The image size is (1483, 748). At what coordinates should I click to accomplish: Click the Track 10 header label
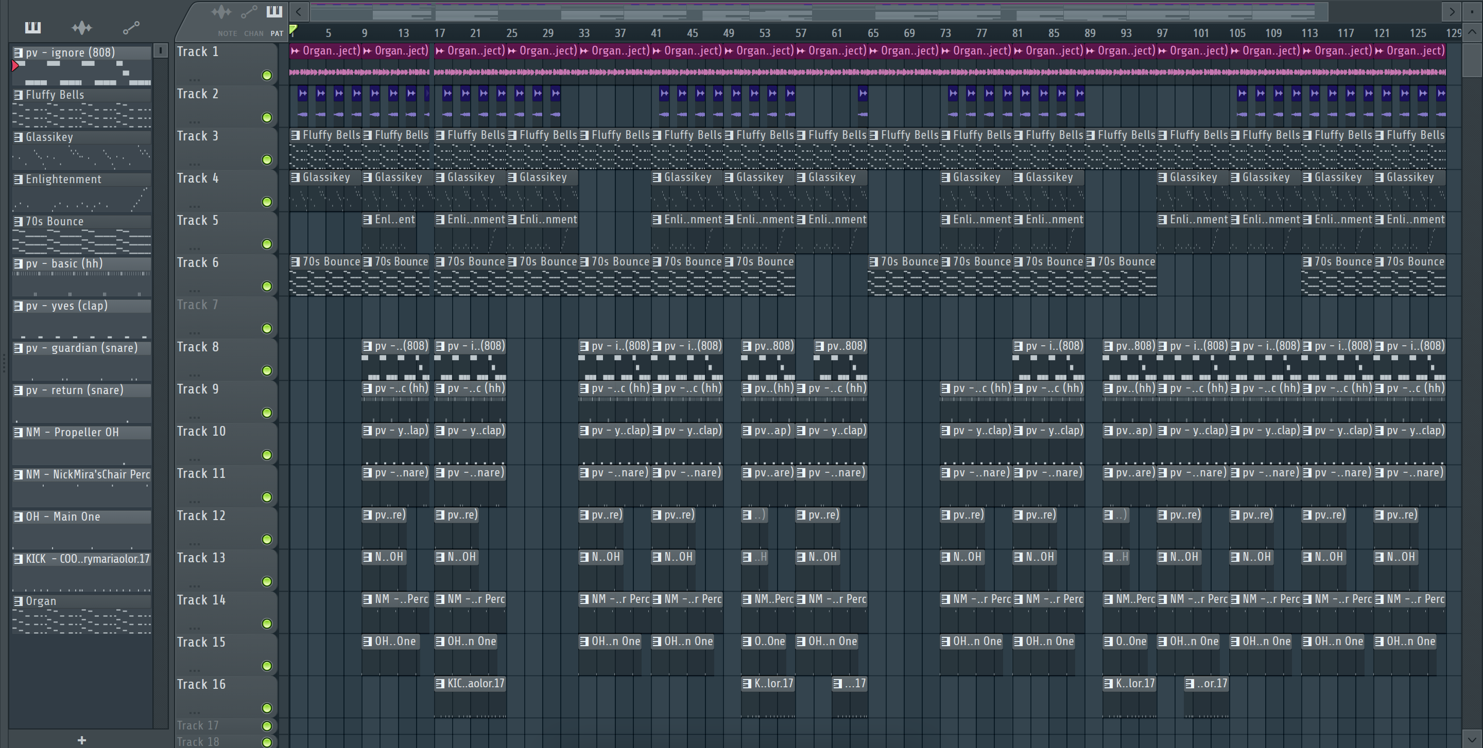click(201, 431)
